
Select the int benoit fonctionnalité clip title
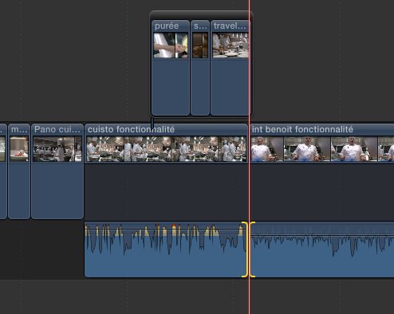pos(302,129)
